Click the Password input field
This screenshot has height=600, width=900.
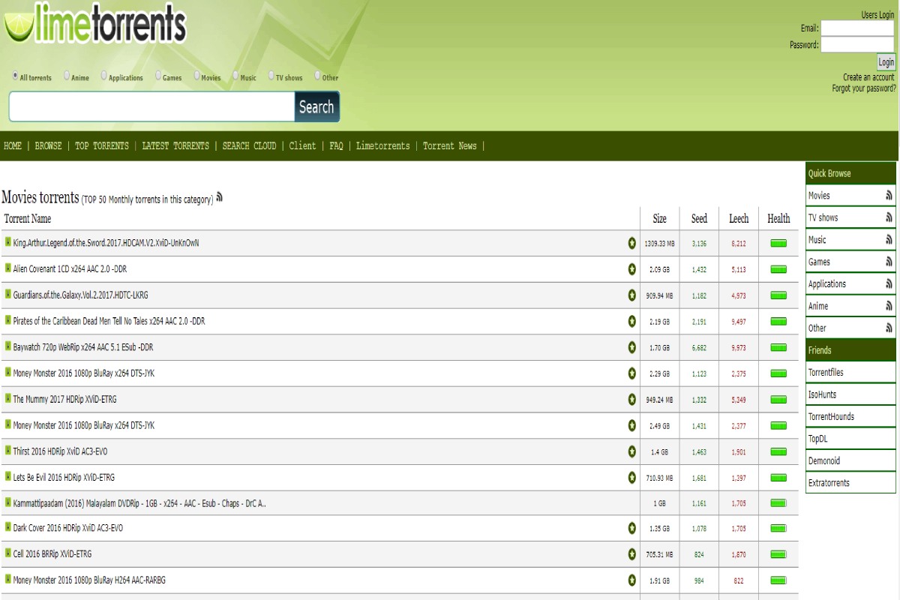click(x=857, y=45)
